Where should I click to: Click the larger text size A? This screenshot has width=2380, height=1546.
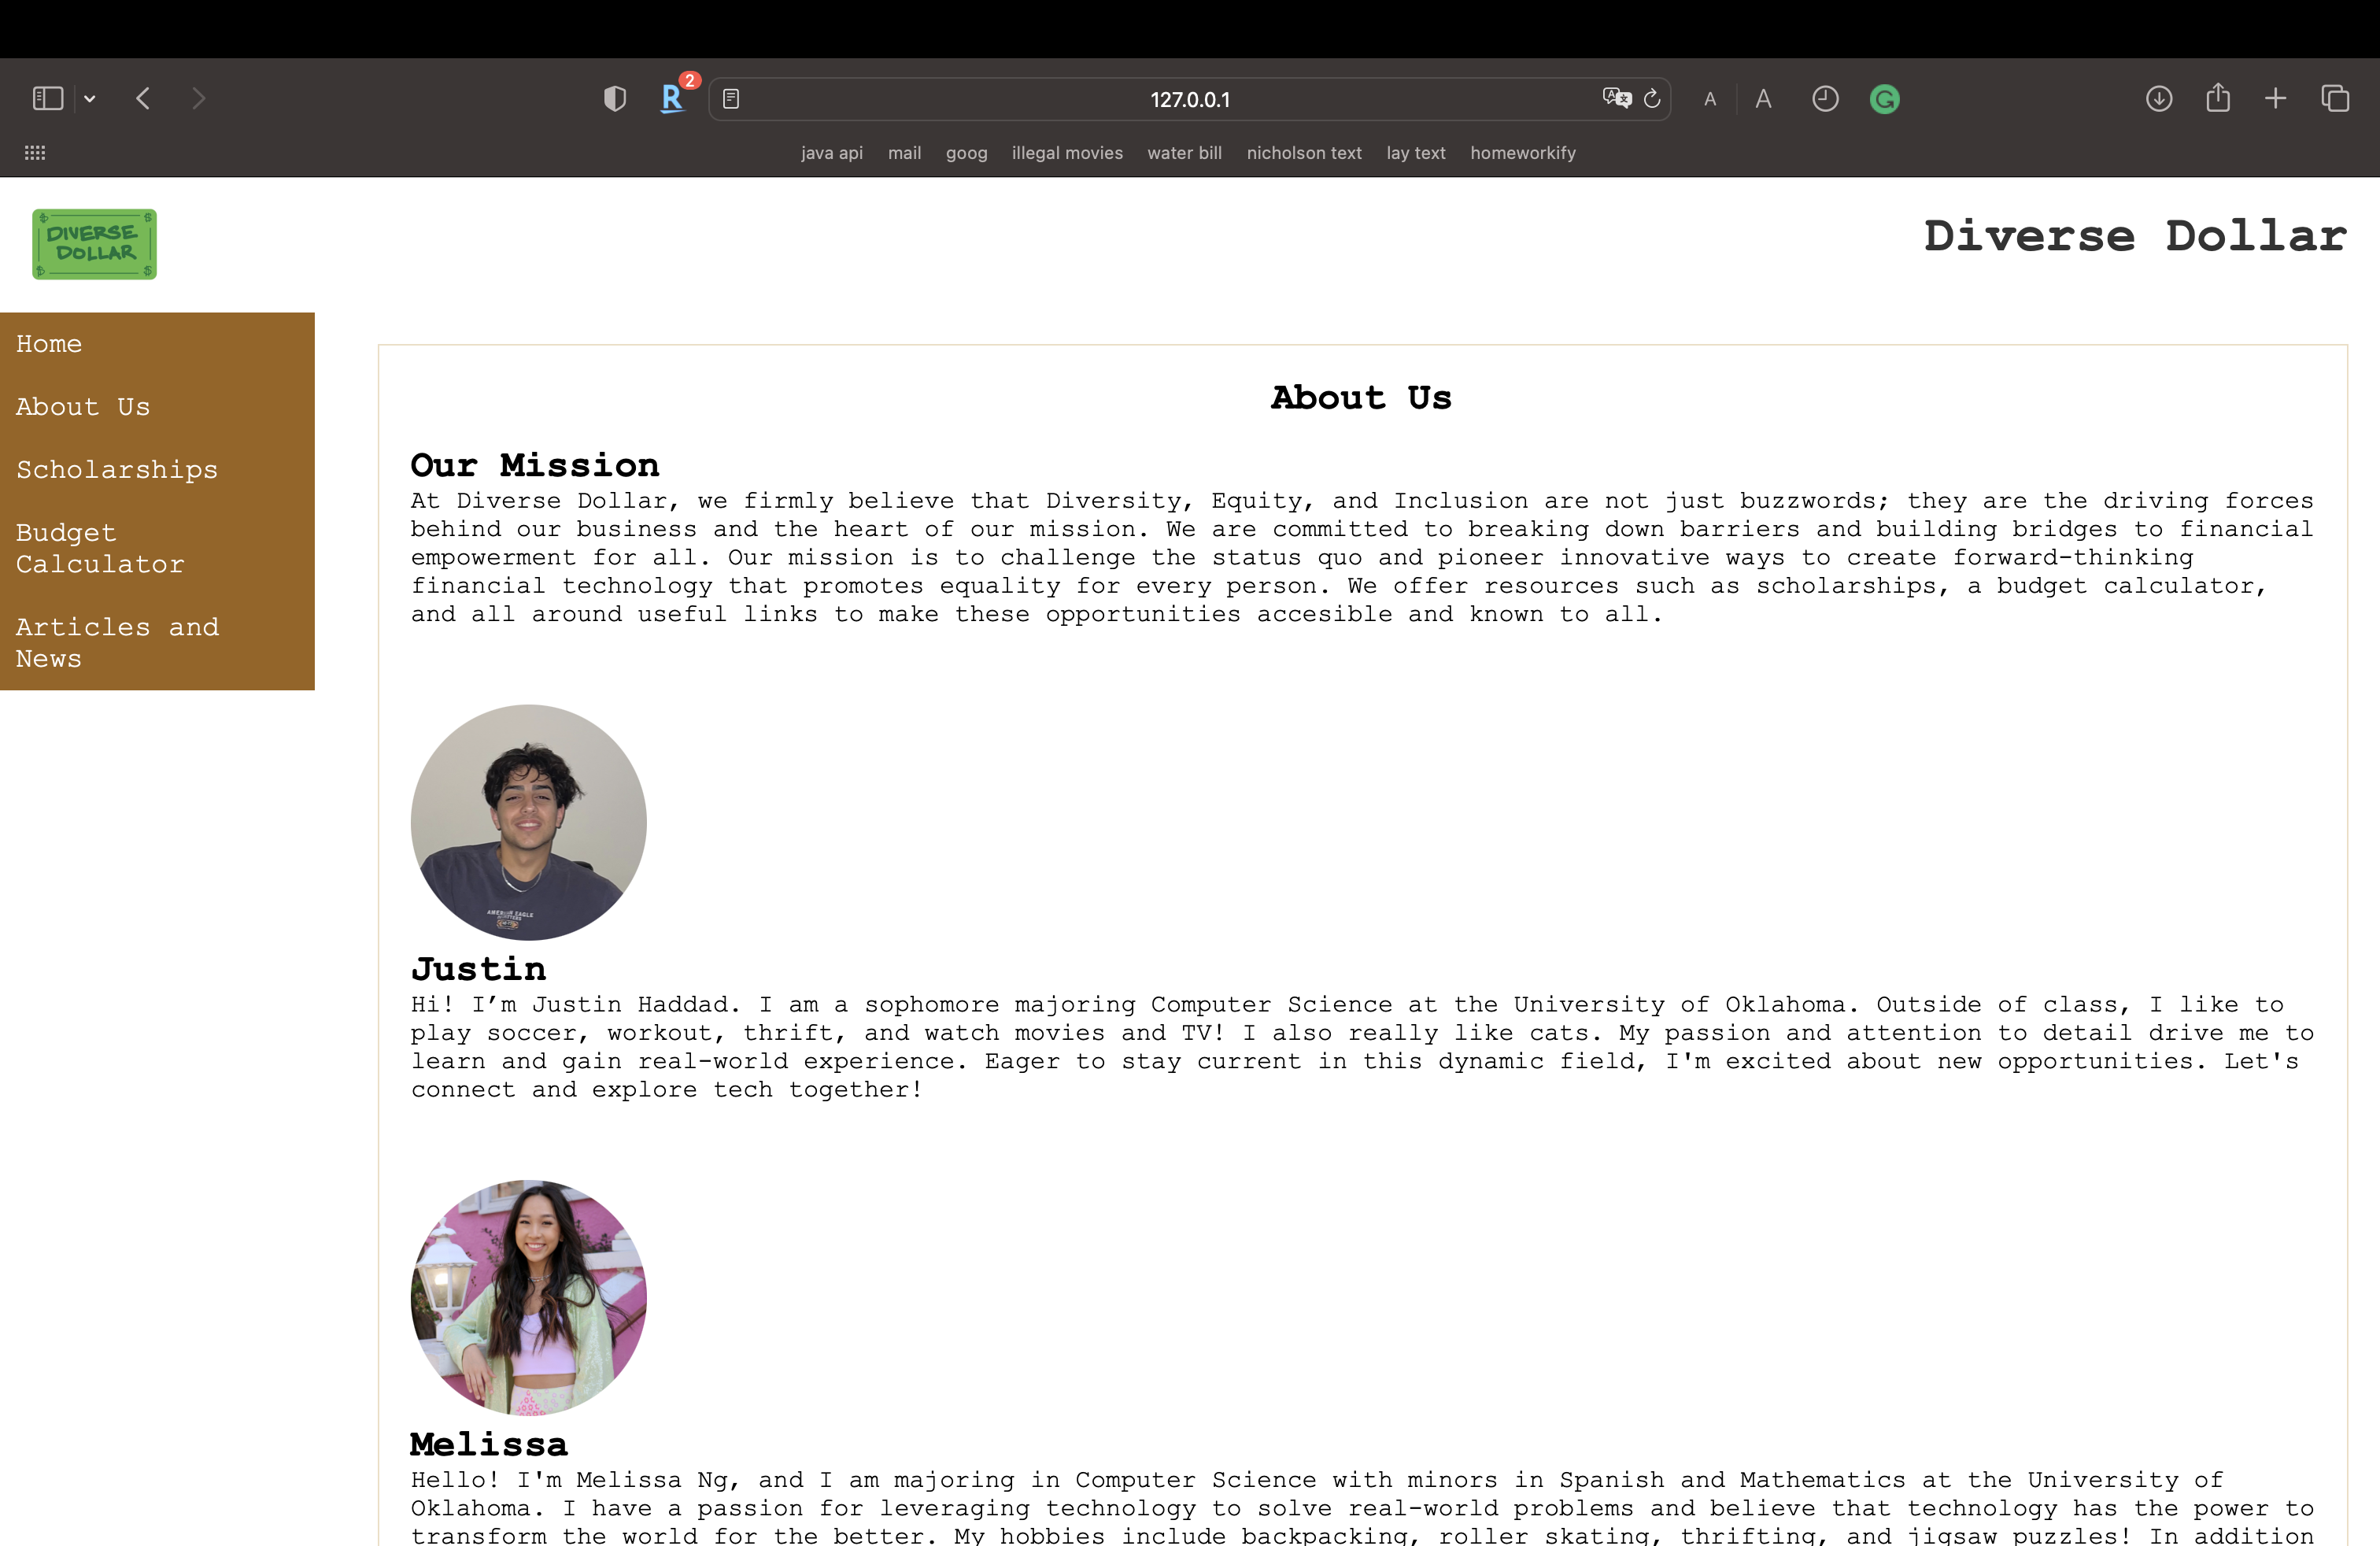(1763, 99)
